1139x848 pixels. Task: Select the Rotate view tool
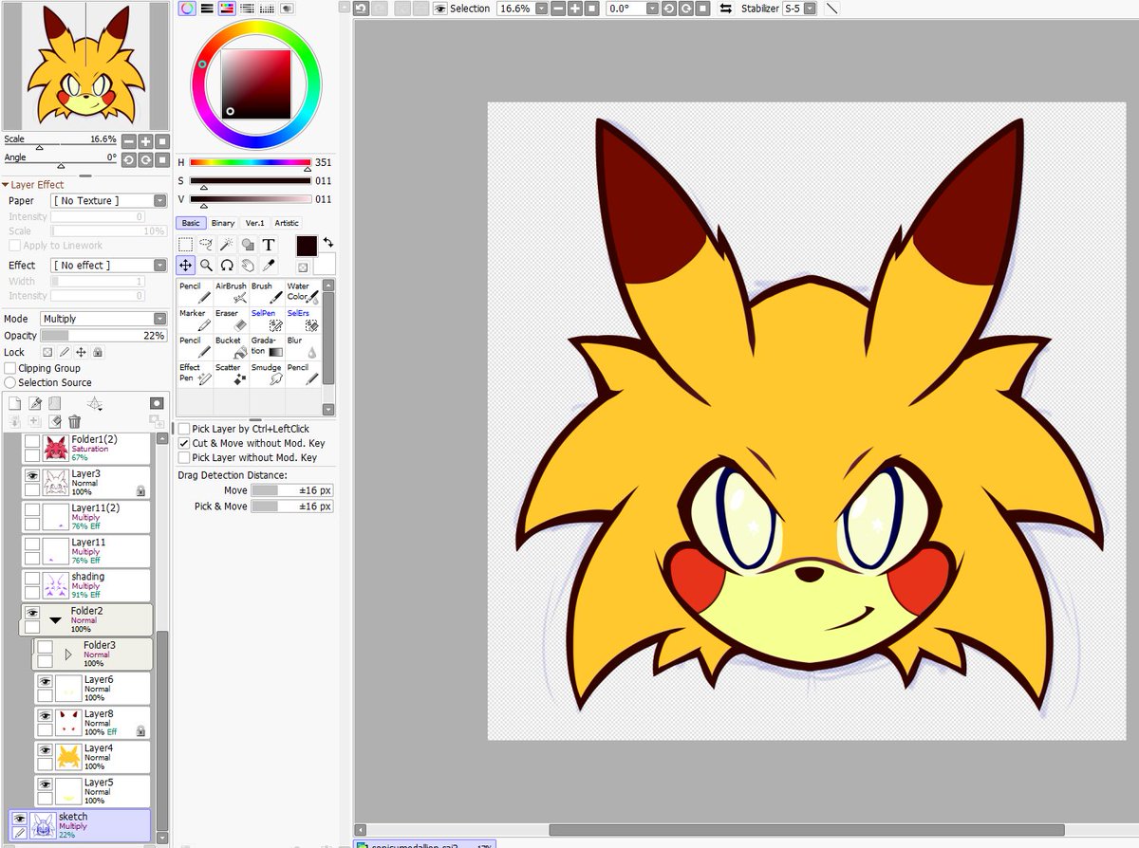pyautogui.click(x=227, y=265)
